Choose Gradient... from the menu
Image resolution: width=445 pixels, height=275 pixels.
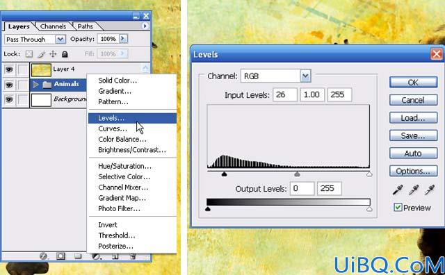click(x=132, y=91)
